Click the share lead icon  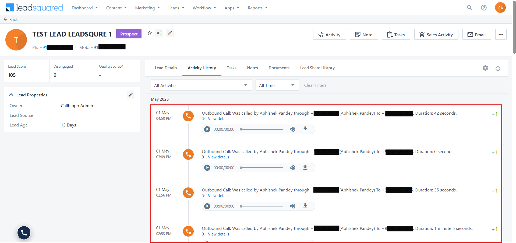[x=159, y=33]
